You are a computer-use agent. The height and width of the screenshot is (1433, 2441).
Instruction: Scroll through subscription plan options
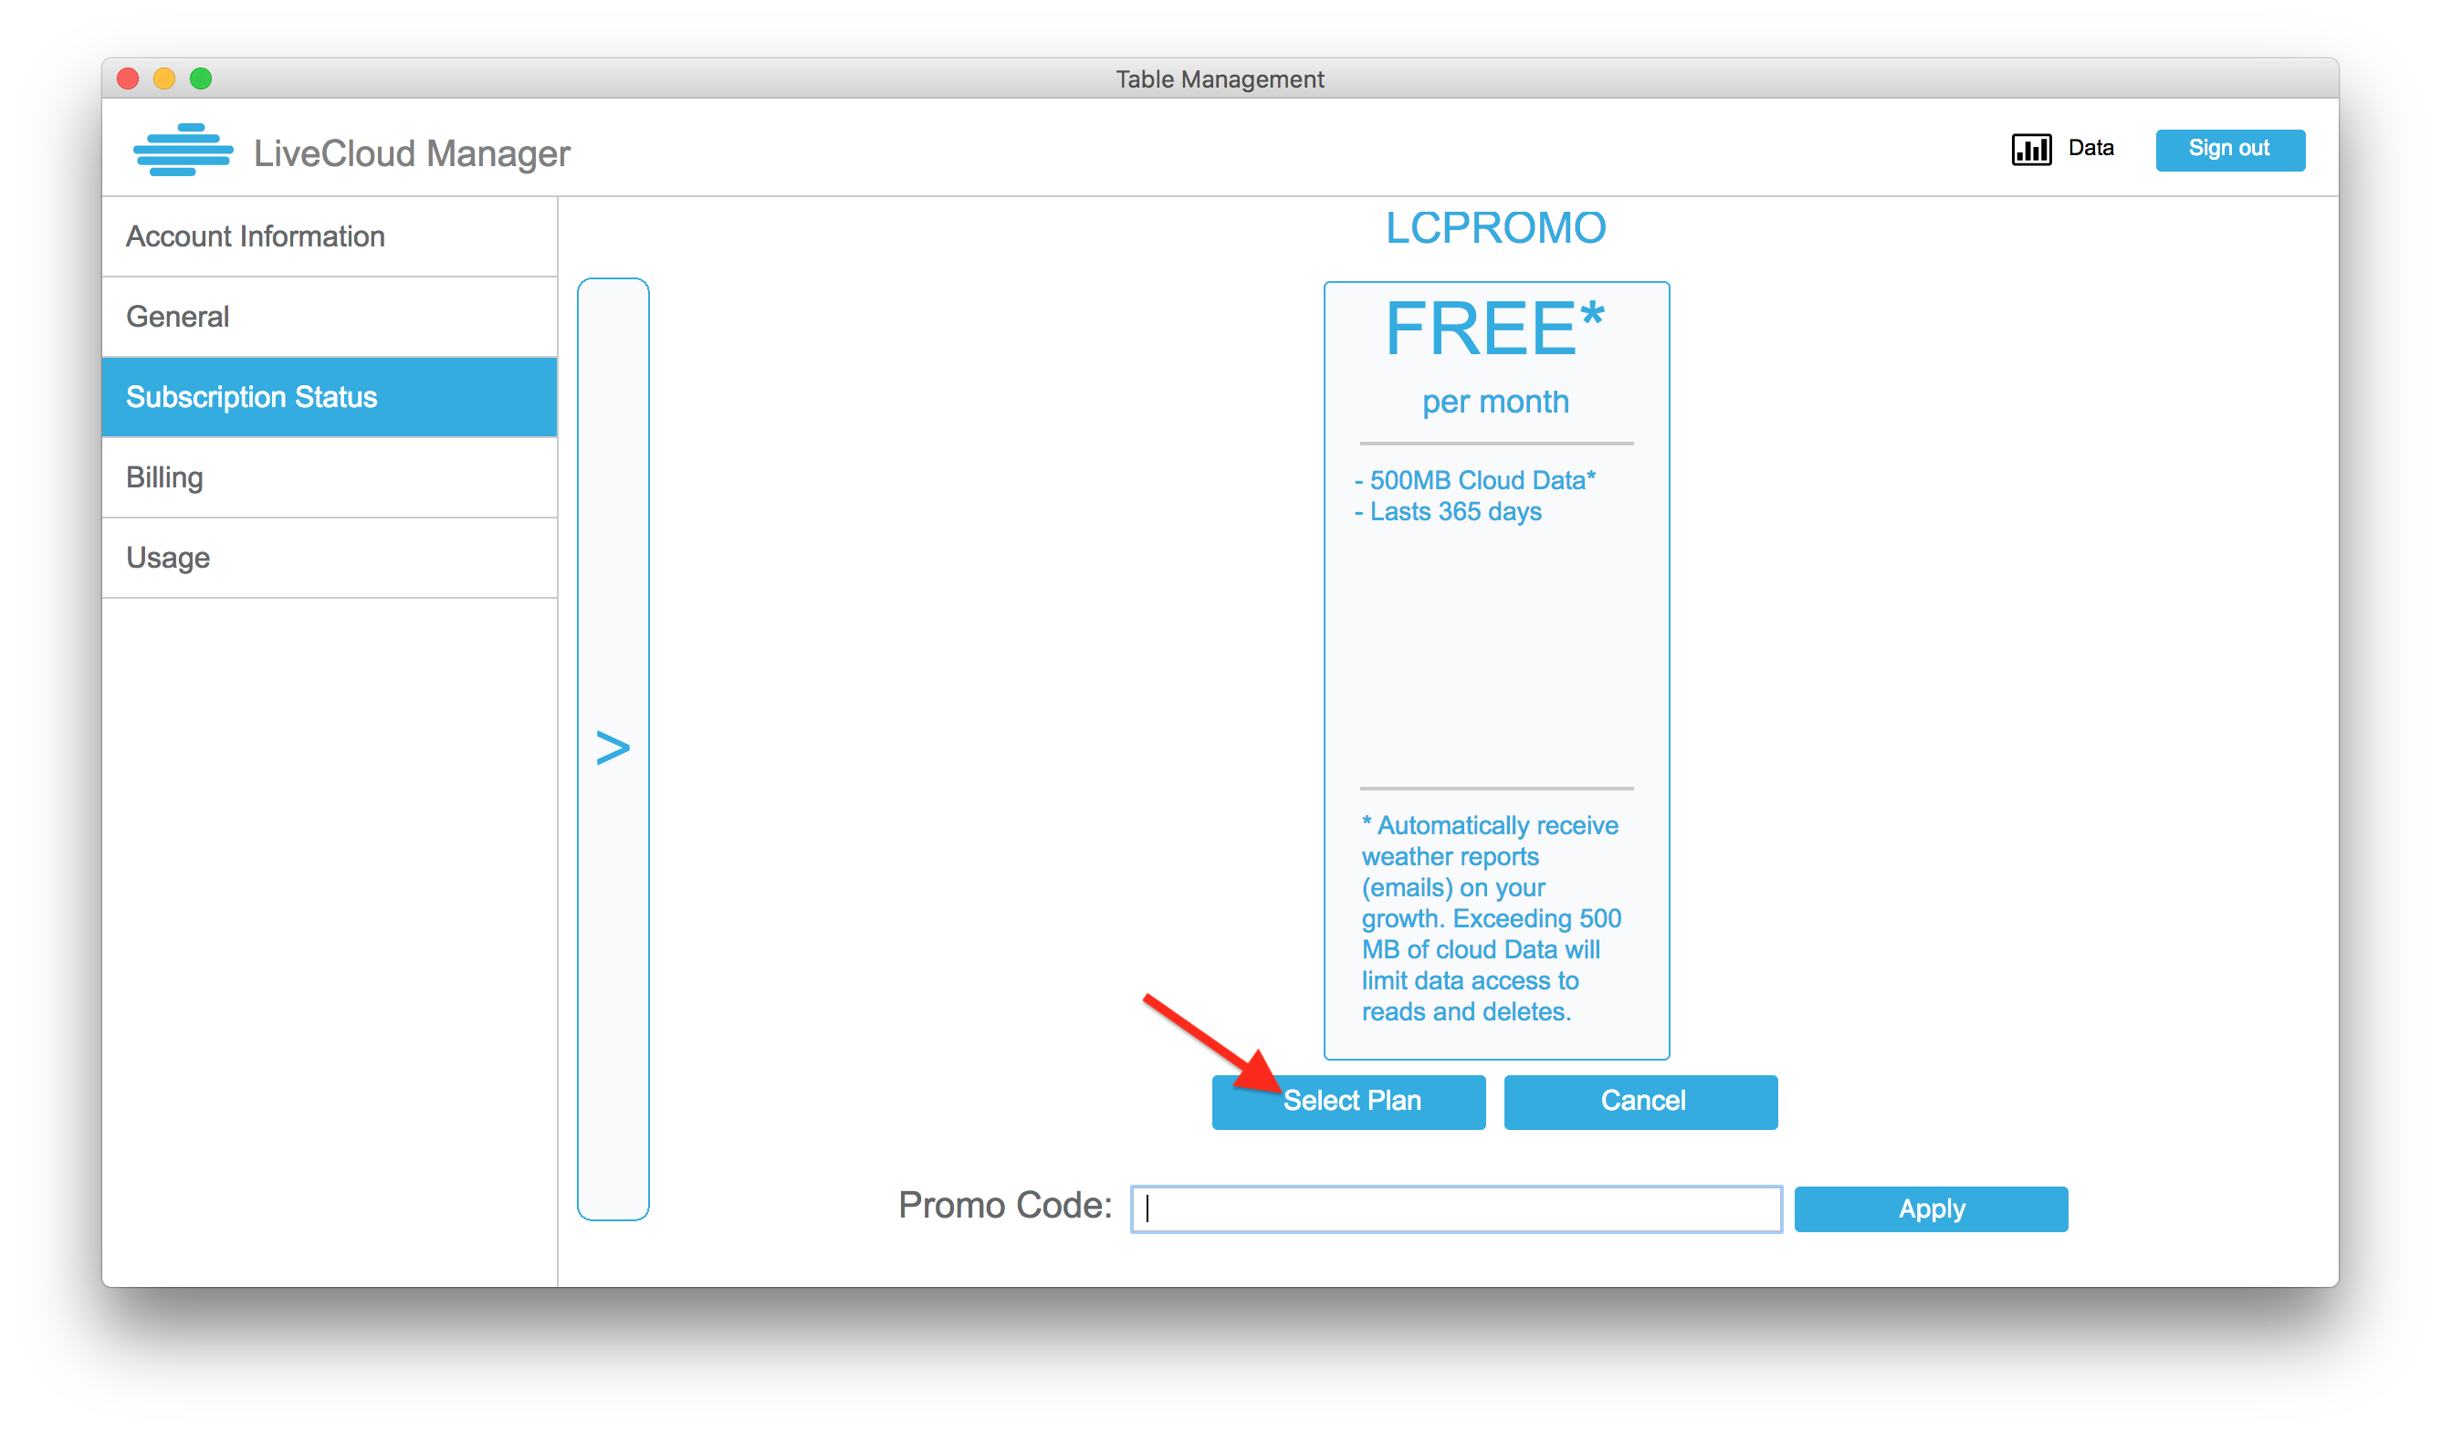[x=614, y=748]
